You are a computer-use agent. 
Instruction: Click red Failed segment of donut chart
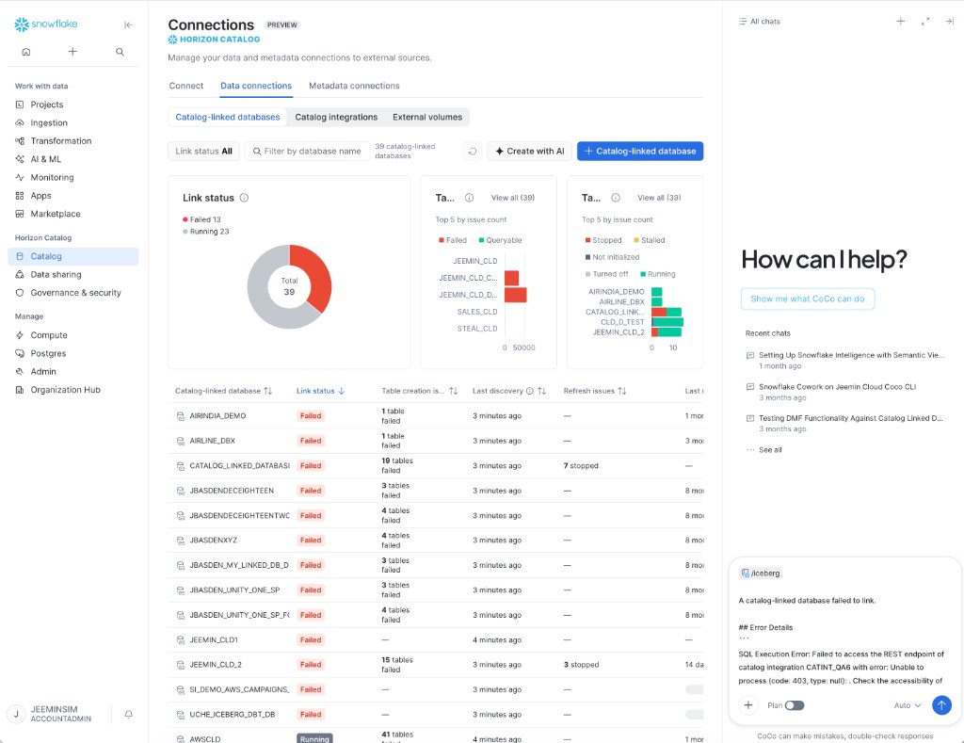[x=316, y=274]
